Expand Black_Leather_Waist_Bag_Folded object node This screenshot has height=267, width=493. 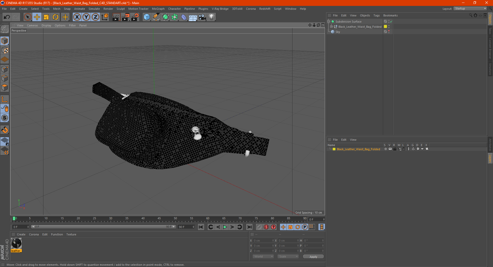coord(331,27)
